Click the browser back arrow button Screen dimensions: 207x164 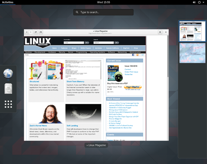pos(27,32)
